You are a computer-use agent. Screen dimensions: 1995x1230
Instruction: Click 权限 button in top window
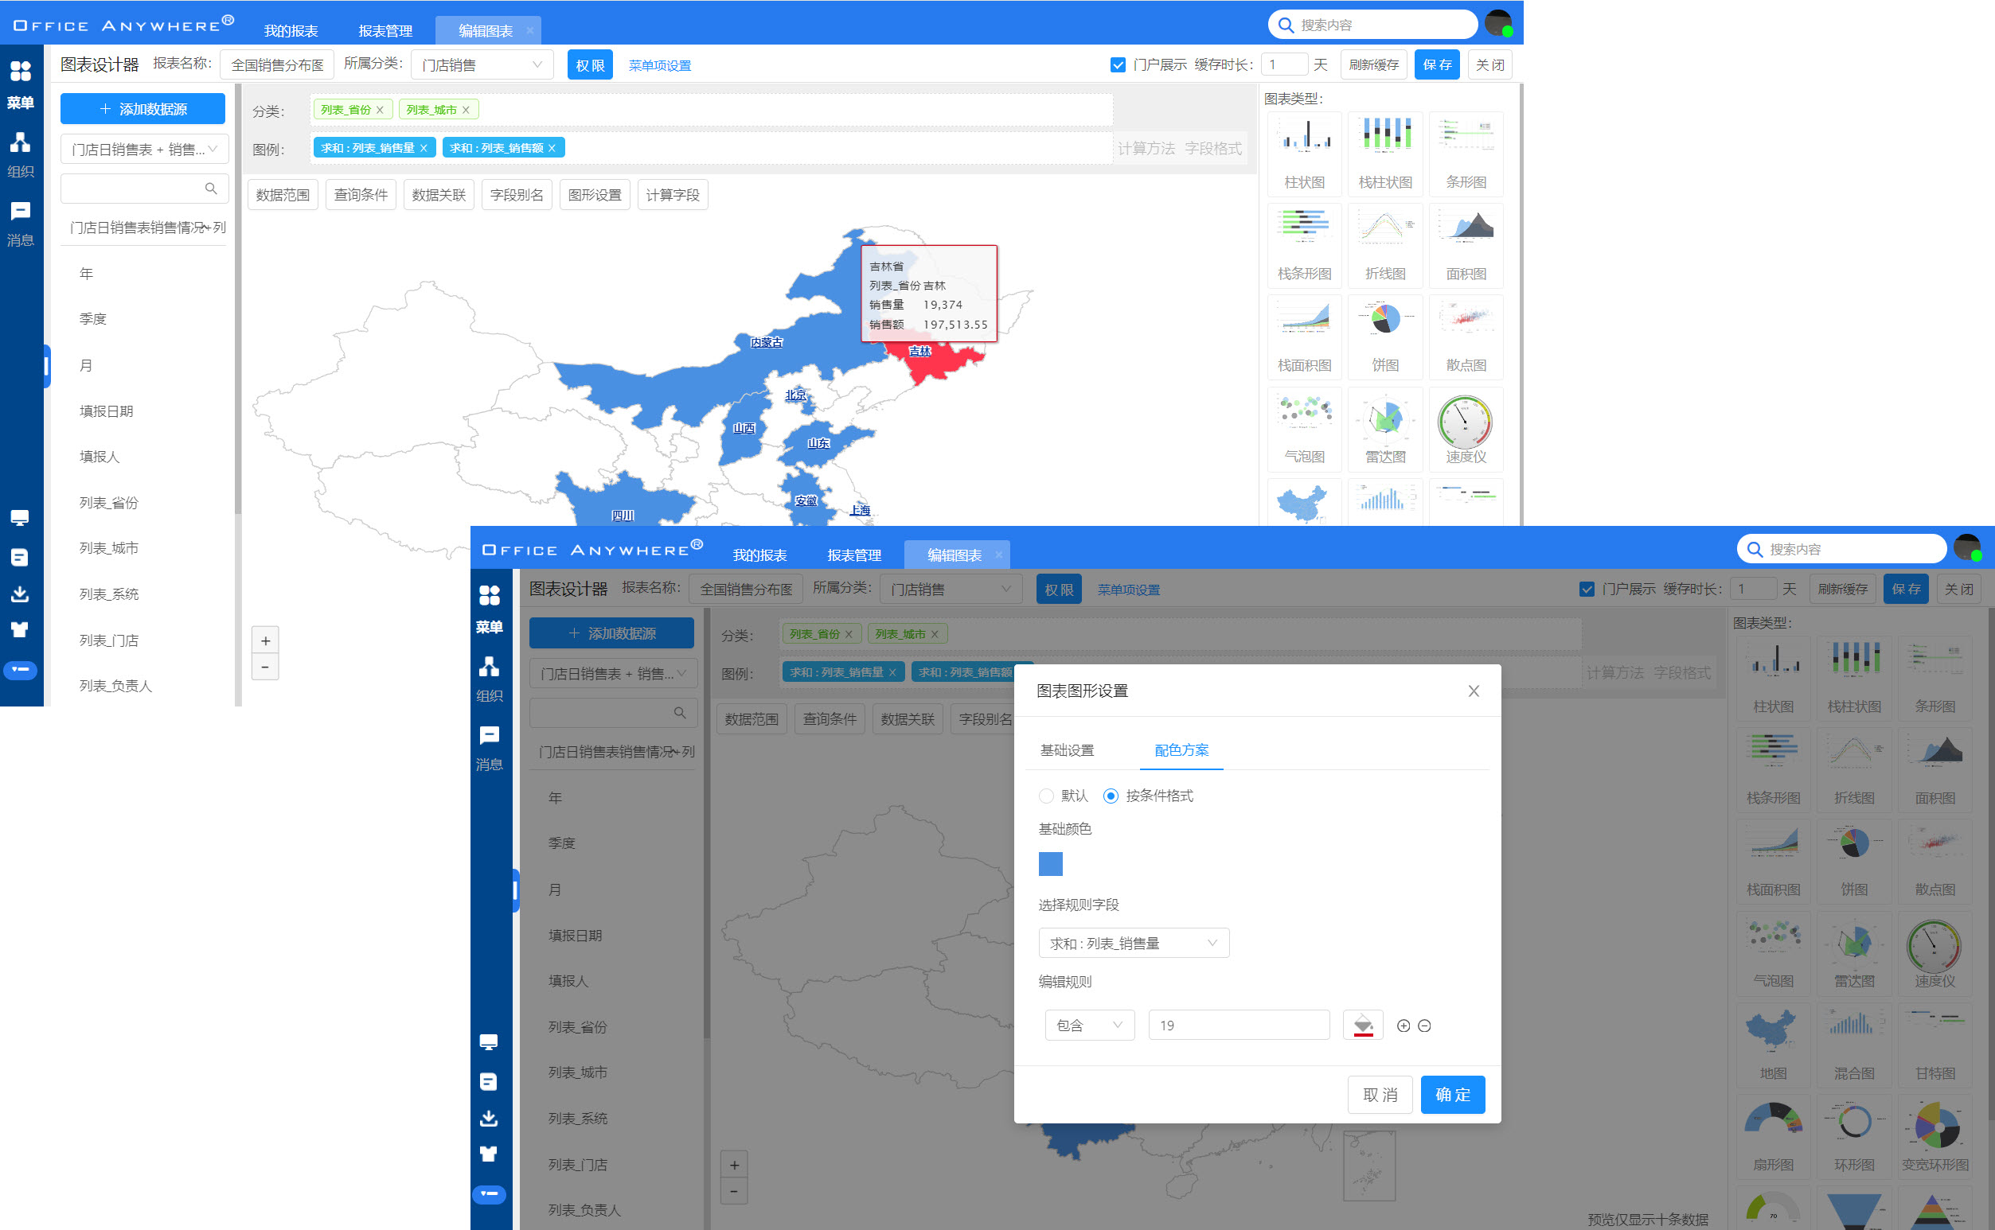pyautogui.click(x=589, y=65)
